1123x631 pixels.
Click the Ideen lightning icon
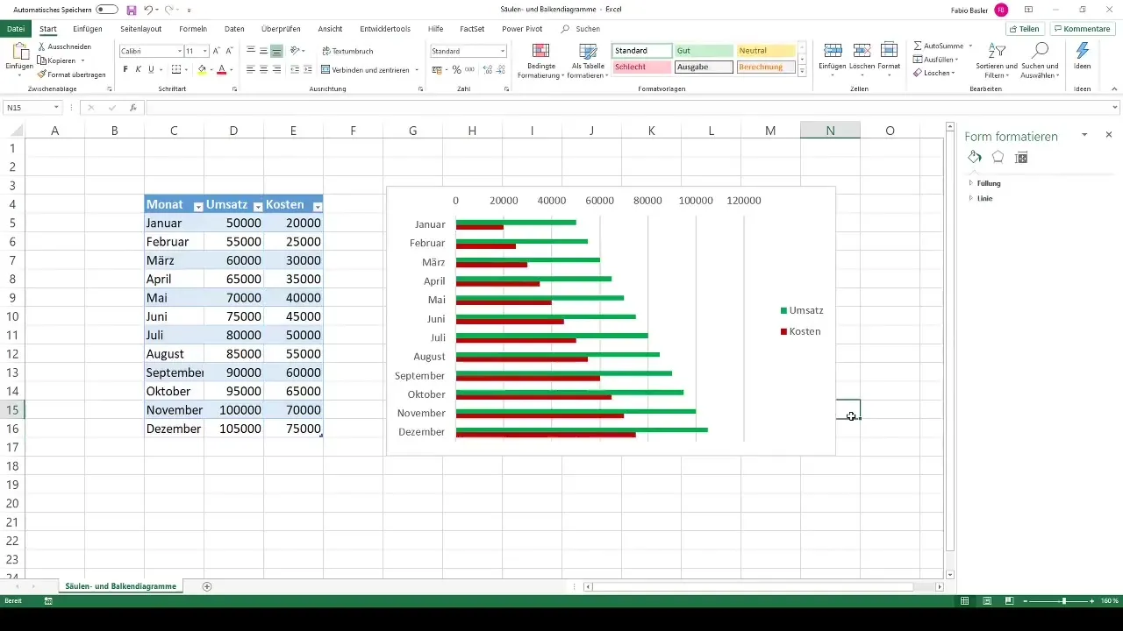point(1083,51)
